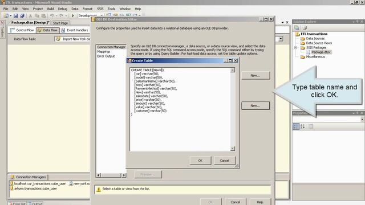
Task: Open the Tools menu
Action: (x=111, y=9)
